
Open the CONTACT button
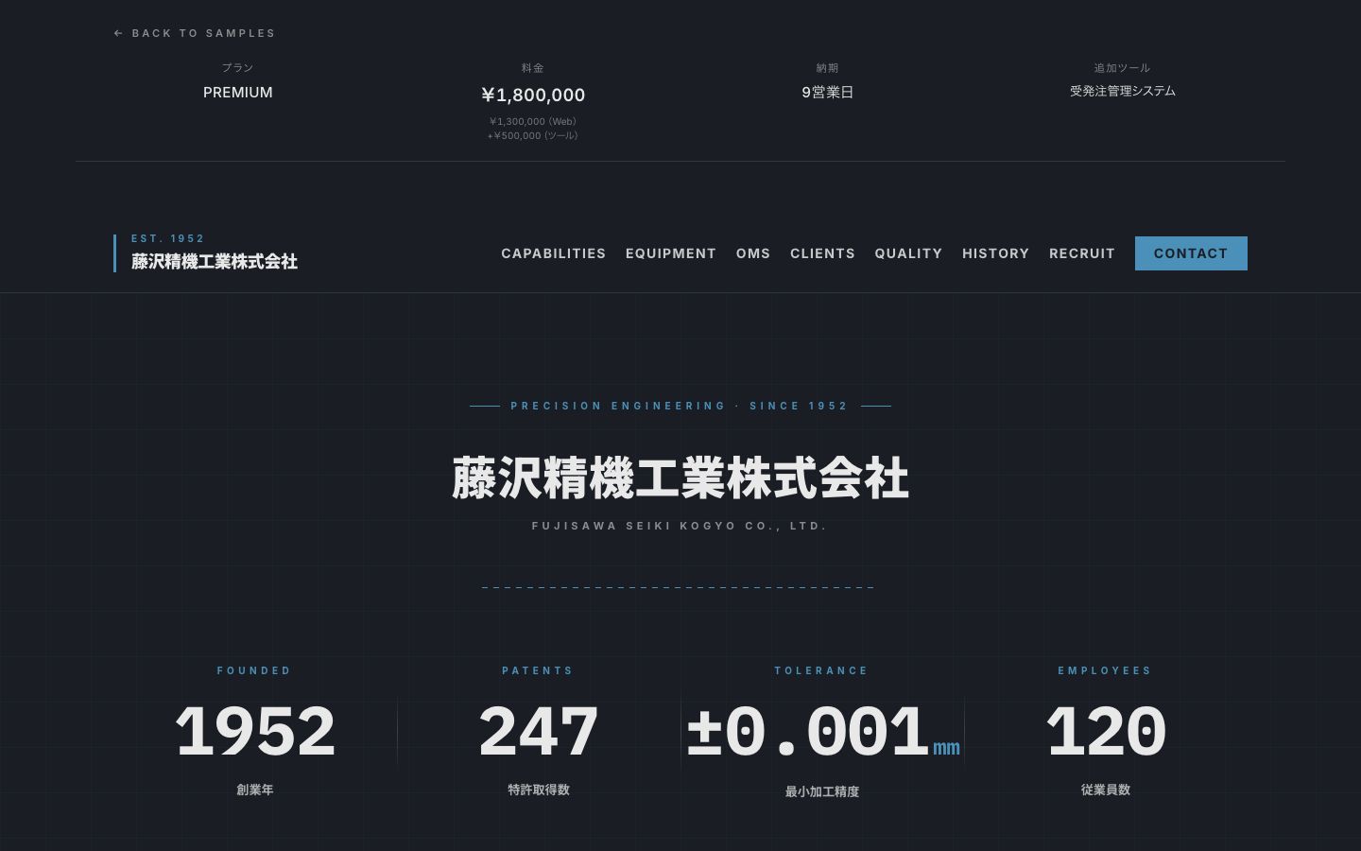(x=1191, y=253)
